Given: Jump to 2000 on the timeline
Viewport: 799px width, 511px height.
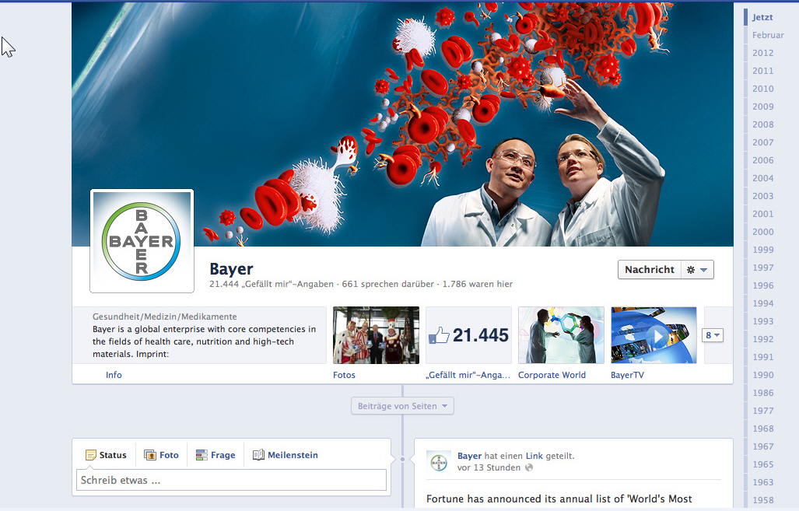Looking at the screenshot, I should point(762,232).
